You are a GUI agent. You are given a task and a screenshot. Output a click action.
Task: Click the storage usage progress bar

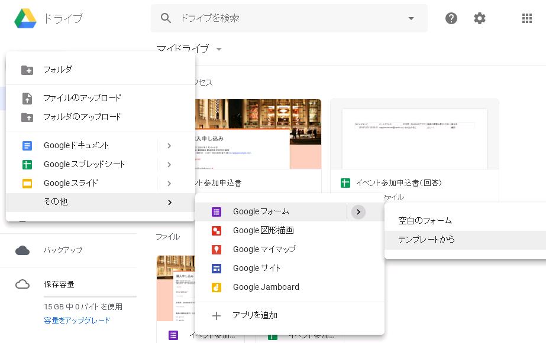[90, 297]
